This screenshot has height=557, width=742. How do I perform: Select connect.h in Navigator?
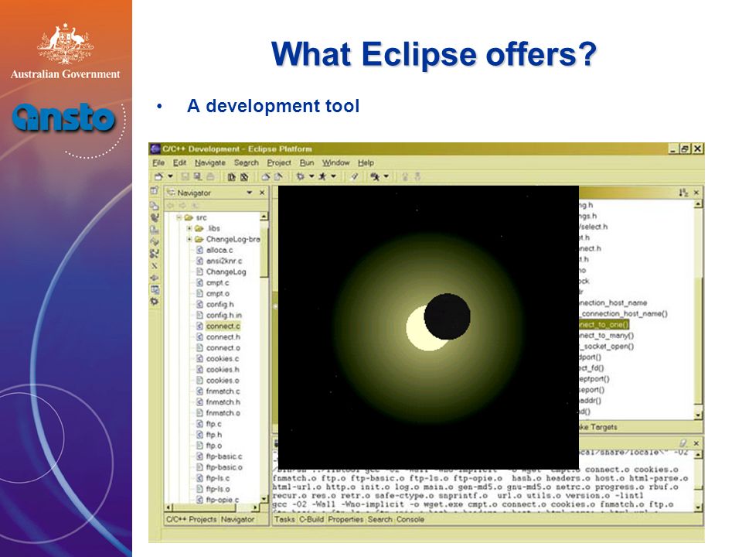(223, 337)
